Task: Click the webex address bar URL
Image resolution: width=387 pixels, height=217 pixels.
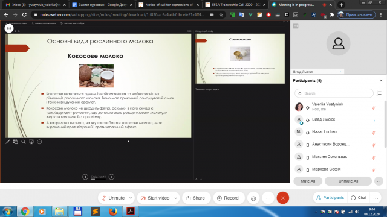Action: click(122, 14)
